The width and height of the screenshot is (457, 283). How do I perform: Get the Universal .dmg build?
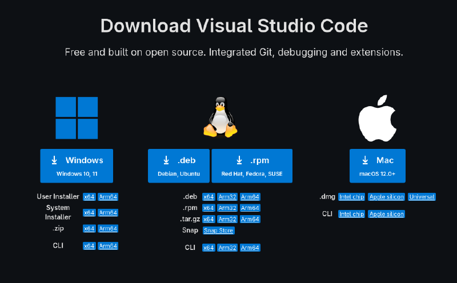click(x=422, y=197)
